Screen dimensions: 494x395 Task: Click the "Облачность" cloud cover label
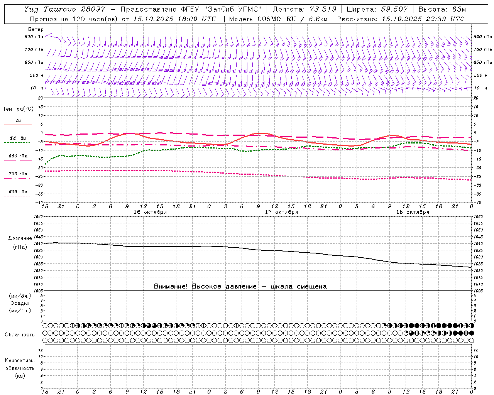point(20,335)
